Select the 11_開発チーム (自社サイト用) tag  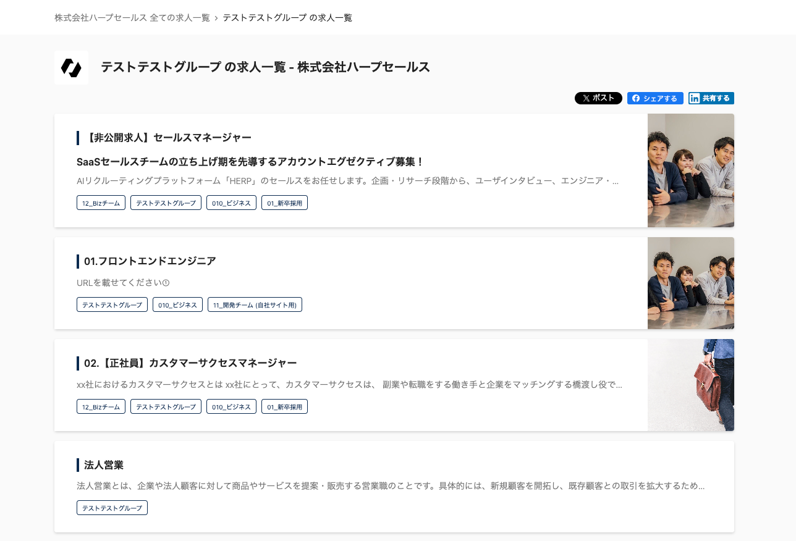(255, 304)
